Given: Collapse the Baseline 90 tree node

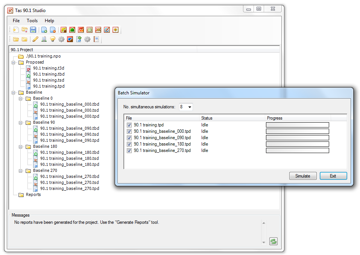Looking at the screenshot, I should [20, 123].
